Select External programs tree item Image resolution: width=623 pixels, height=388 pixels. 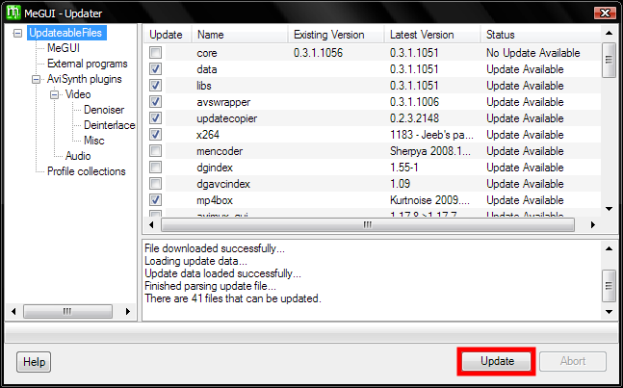pyautogui.click(x=88, y=64)
